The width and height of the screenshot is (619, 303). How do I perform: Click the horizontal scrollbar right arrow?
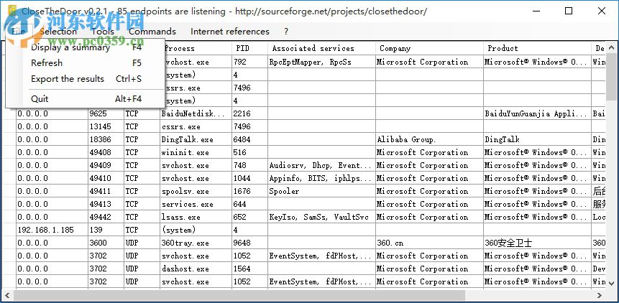coord(600,295)
